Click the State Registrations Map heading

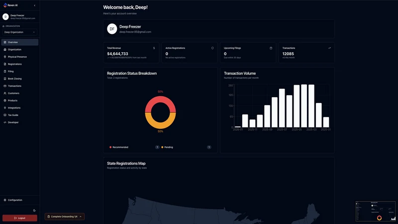pos(126,164)
